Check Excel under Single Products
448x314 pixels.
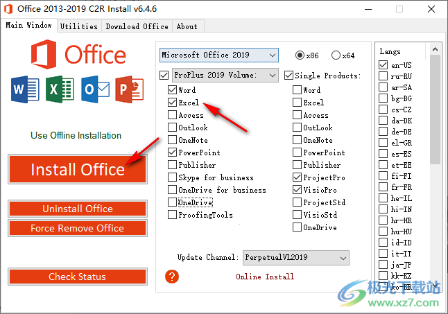tap(297, 102)
